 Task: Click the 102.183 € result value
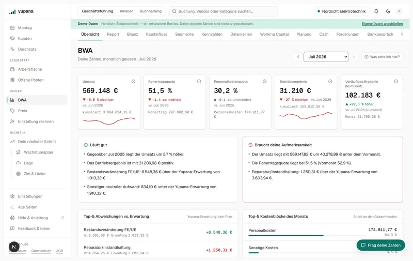click(x=363, y=95)
